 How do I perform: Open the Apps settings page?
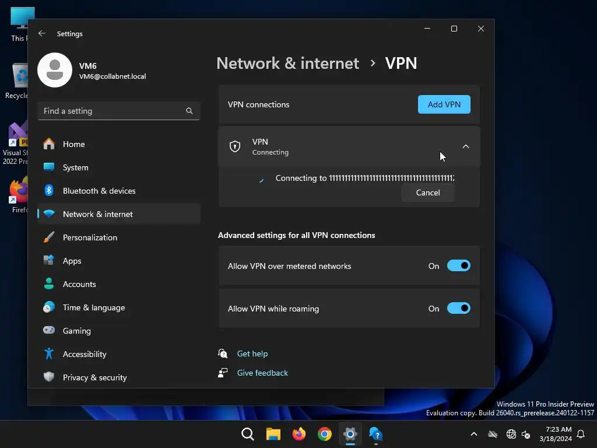(x=119, y=261)
